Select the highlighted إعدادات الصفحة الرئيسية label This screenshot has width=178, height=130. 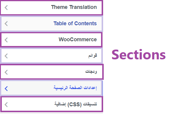[75, 88]
